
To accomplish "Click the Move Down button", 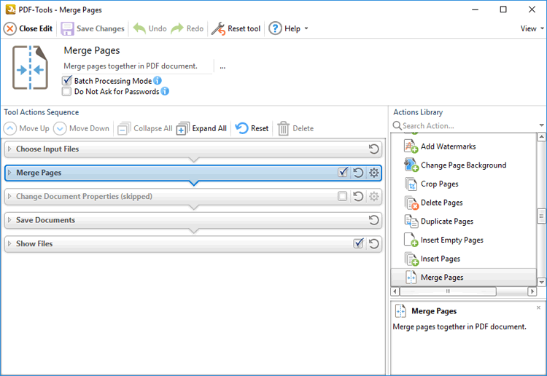I will 82,128.
